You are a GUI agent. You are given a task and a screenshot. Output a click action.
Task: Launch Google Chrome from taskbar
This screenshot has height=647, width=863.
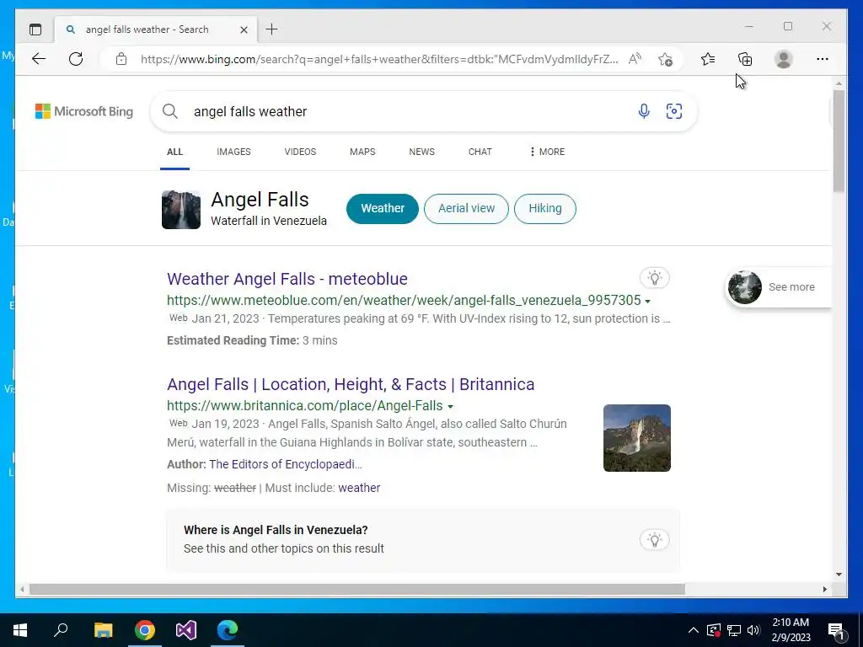point(145,630)
